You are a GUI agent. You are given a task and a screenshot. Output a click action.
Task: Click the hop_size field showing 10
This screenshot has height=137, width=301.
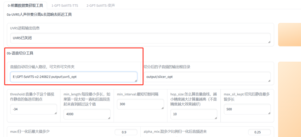[194, 114]
